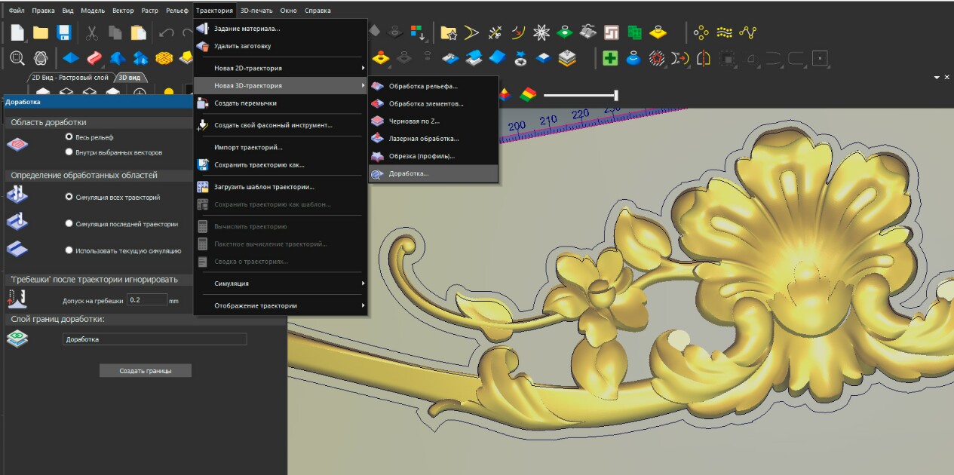Click the 'Создать границы' button
Screen dimensions: 954x475
click(146, 371)
